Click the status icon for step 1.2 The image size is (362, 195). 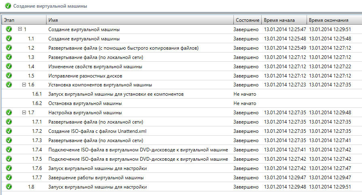(9, 48)
